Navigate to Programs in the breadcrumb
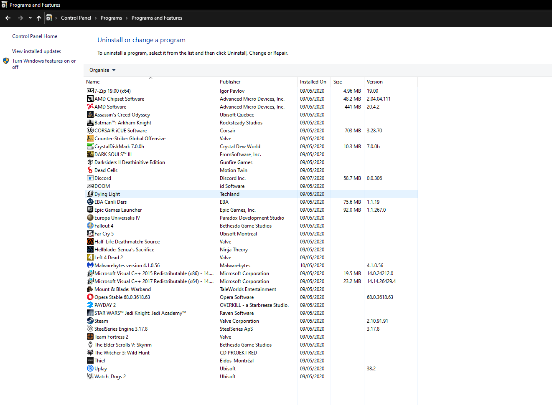Image resolution: width=552 pixels, height=405 pixels. (x=111, y=18)
